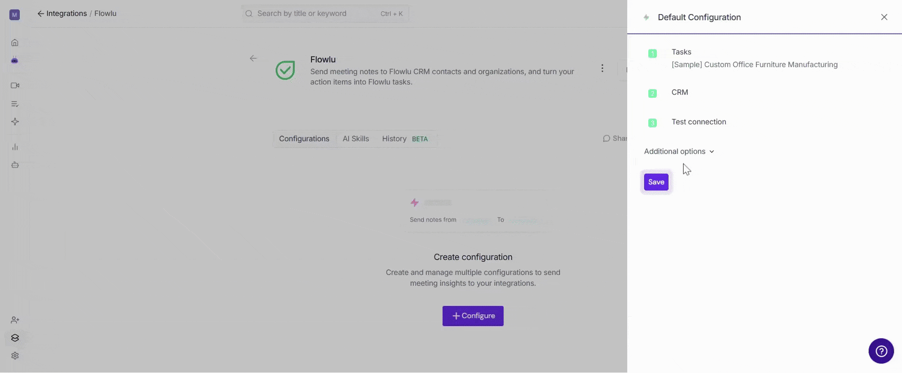This screenshot has width=902, height=373.
Task: Open the analytics bar chart icon
Action: point(15,147)
